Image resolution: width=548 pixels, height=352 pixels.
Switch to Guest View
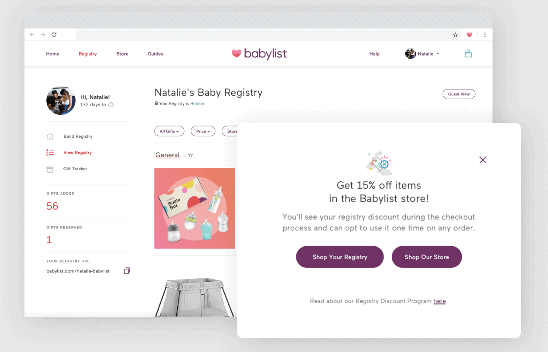(x=459, y=94)
